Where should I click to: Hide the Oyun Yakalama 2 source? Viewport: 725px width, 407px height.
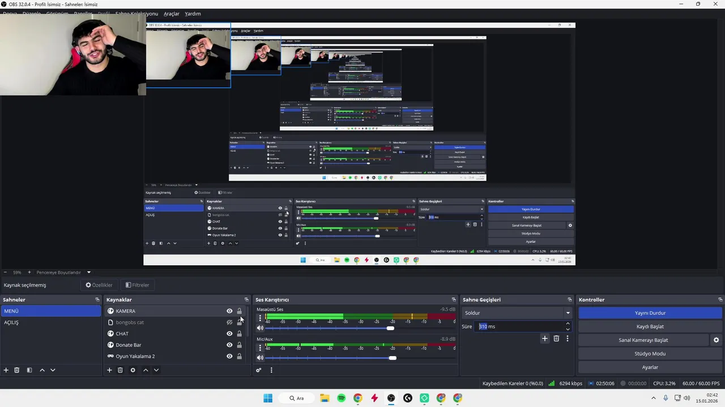click(229, 356)
